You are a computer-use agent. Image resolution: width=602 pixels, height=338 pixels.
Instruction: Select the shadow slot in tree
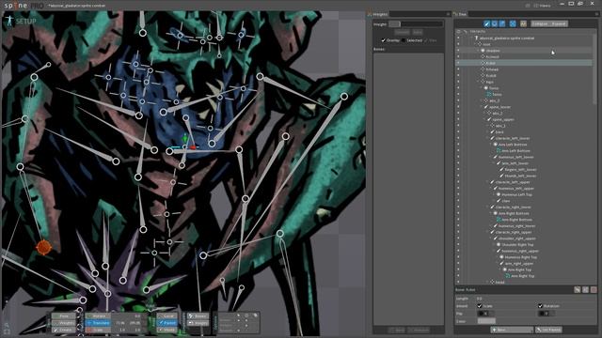(x=493, y=51)
